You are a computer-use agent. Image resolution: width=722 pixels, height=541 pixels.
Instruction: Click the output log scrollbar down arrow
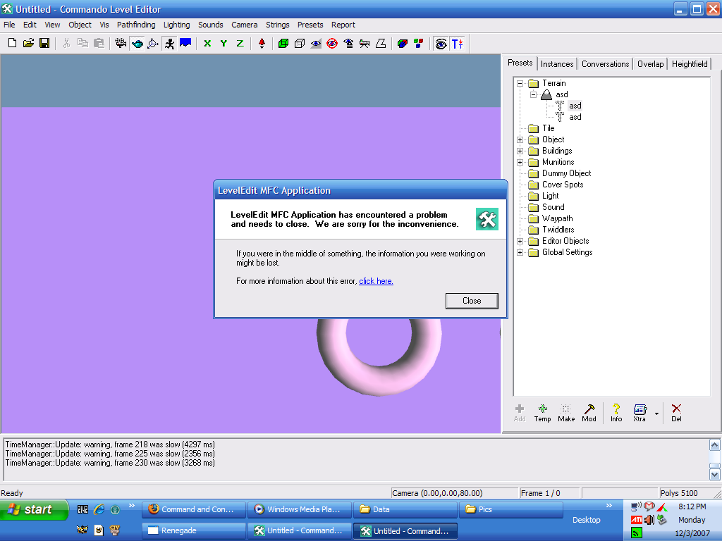coord(714,475)
